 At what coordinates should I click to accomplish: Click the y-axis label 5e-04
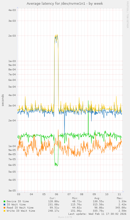click(x=12, y=87)
